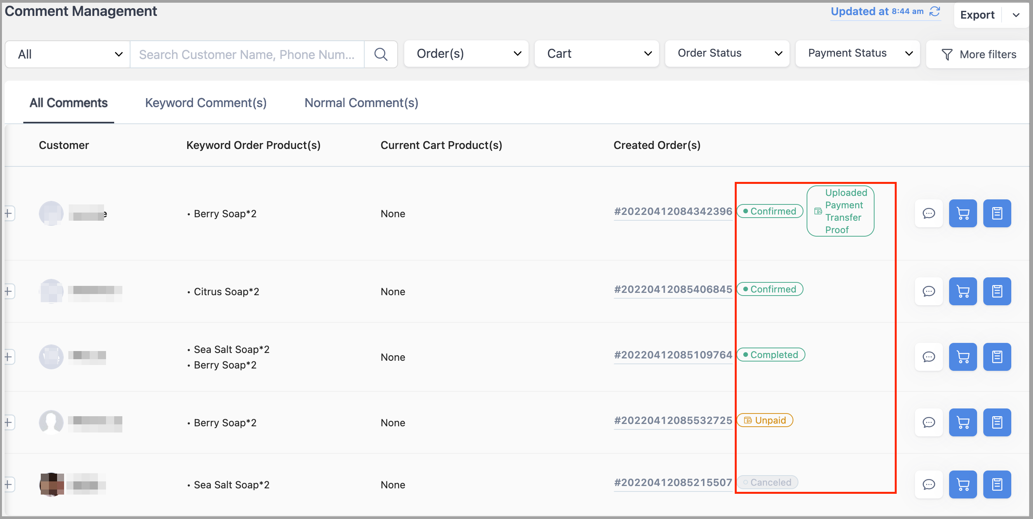The image size is (1033, 519).
Task: Click cart icon in Citrus Soap row
Action: click(963, 292)
